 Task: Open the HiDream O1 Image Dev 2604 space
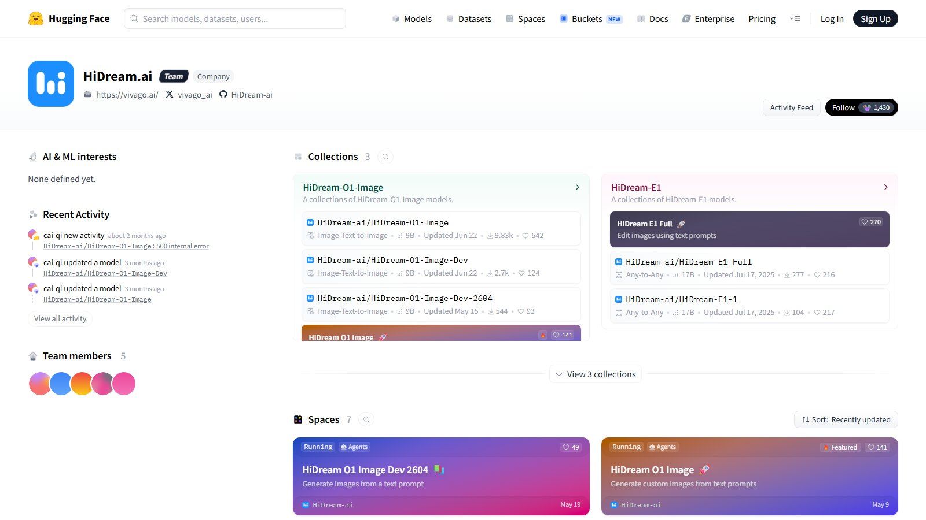pyautogui.click(x=441, y=476)
